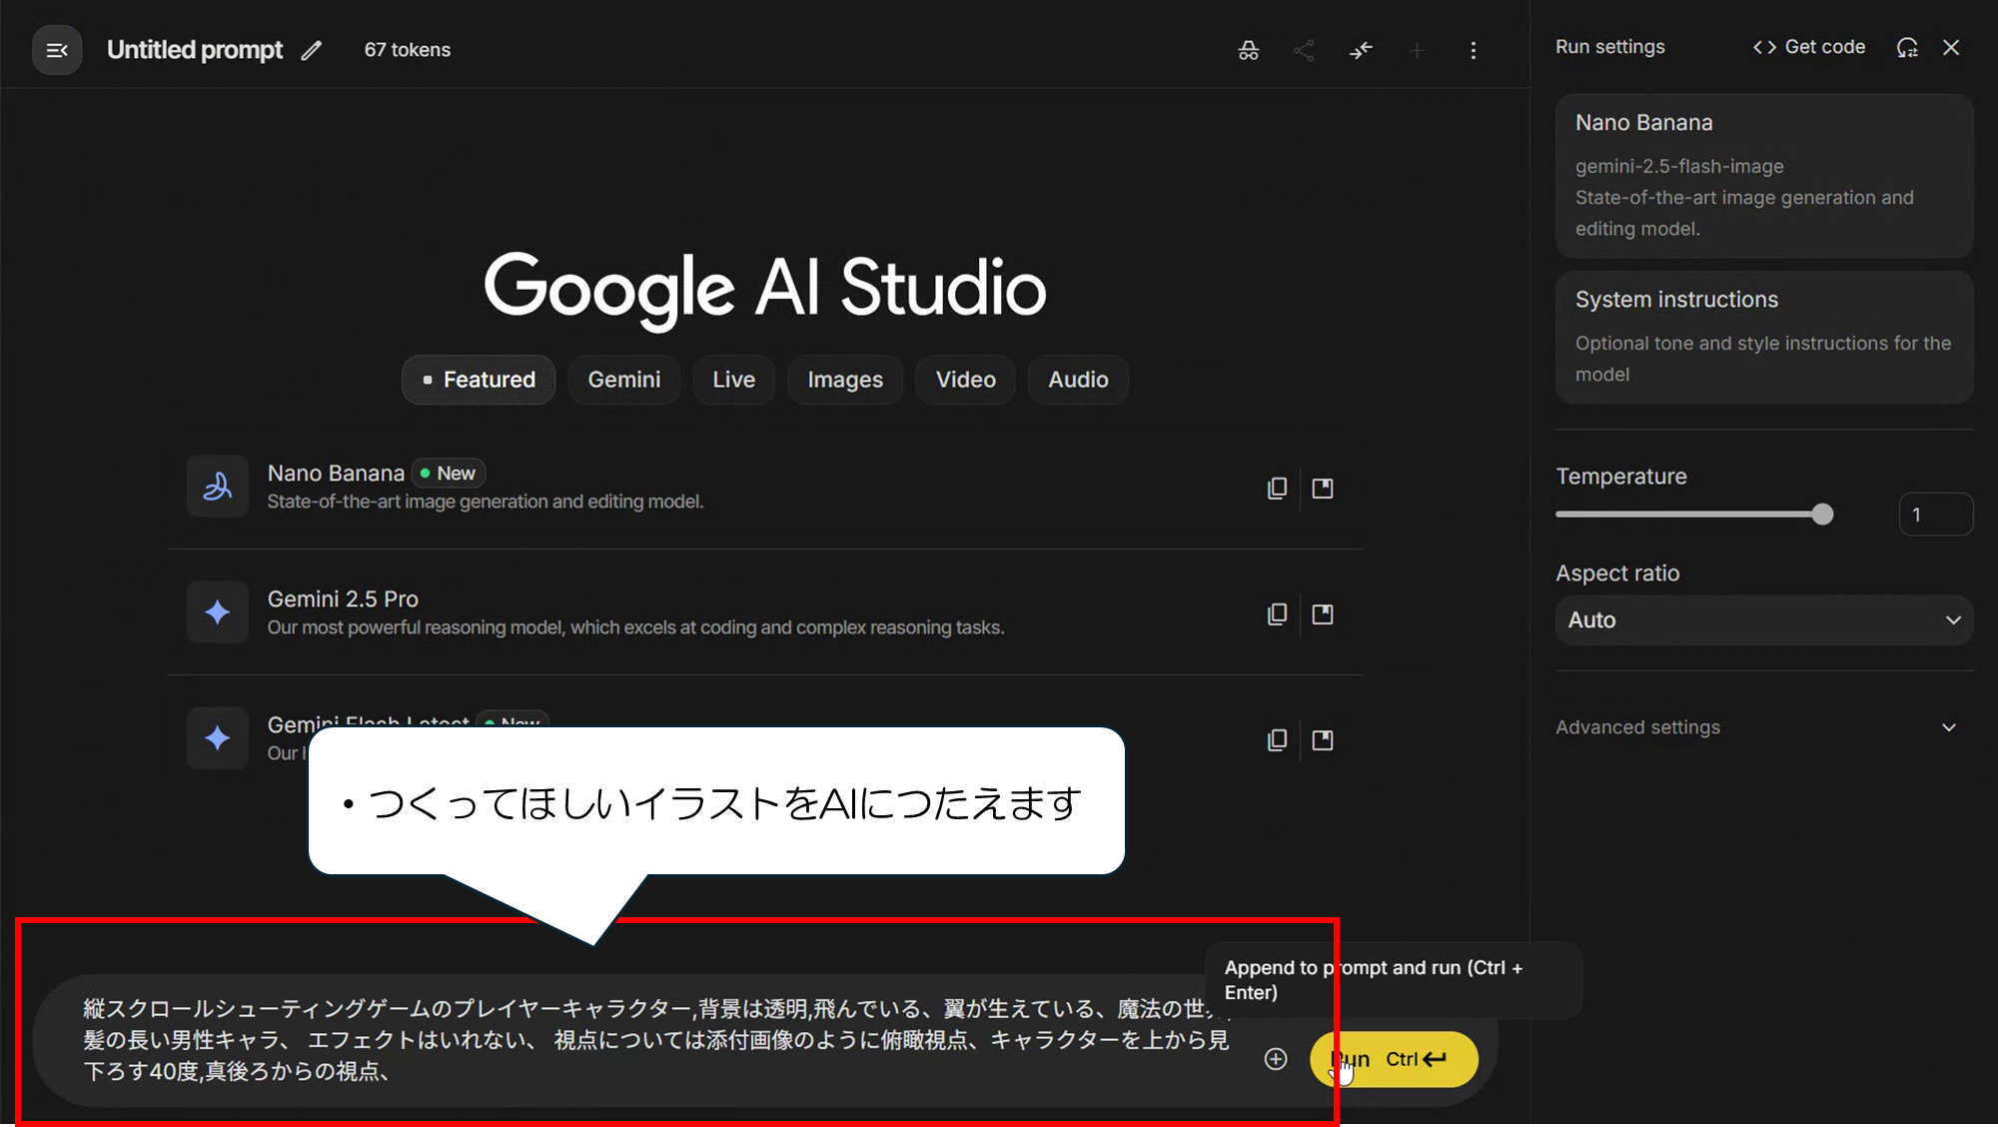Switch to the Audio tab
1998x1127 pixels.
click(1078, 380)
